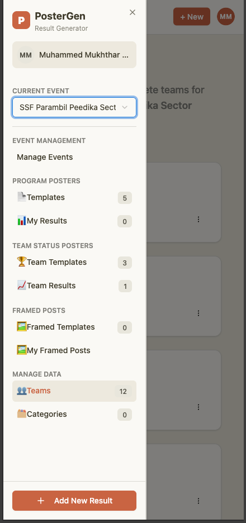Click the people icon next to Teams
246x523 pixels.
coord(22,391)
